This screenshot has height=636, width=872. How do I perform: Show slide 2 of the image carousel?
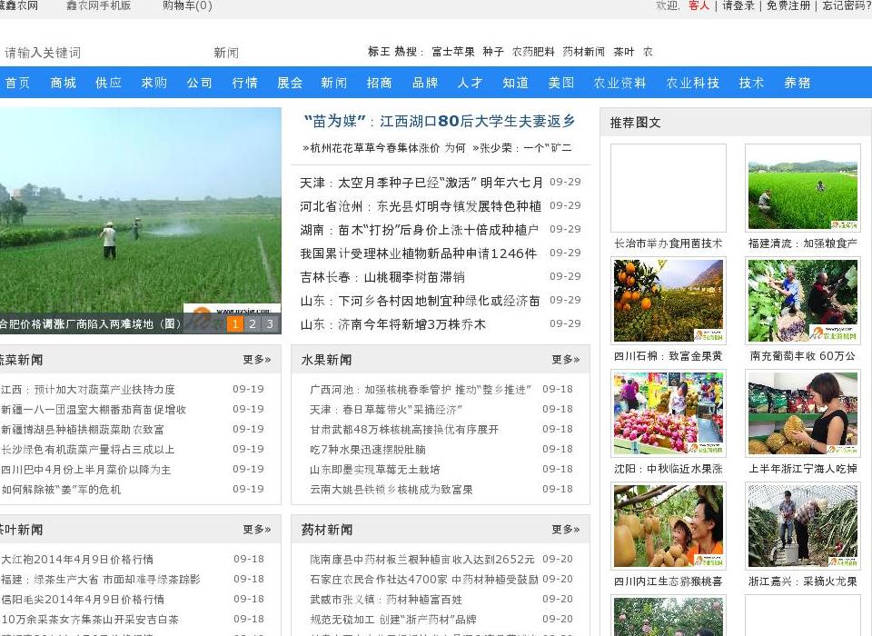pos(253,323)
